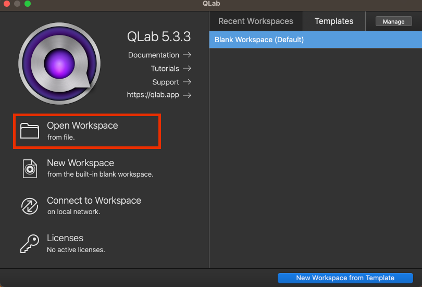Click the New Workspace title text
The image size is (422, 287).
click(80, 163)
